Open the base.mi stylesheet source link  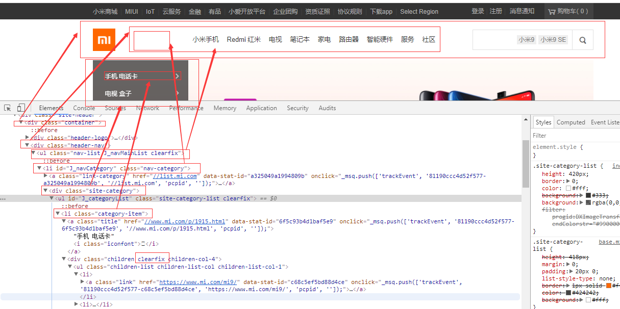click(609, 242)
